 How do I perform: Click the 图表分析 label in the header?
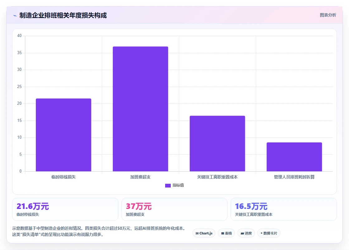328,15
